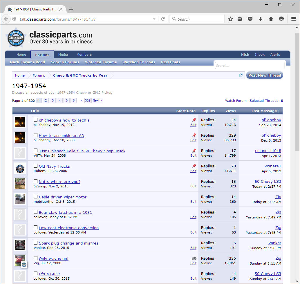Switch to the Media tab
This screenshot has width=300, height=284.
(63, 55)
